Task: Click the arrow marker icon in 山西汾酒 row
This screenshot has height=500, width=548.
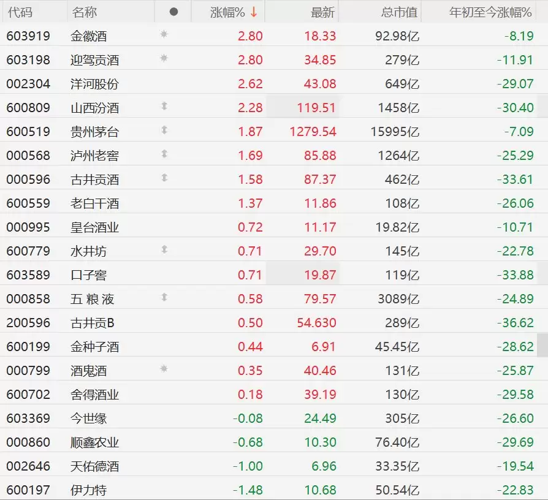Action: coord(164,106)
